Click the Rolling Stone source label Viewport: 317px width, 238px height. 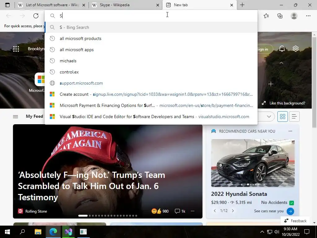(x=36, y=211)
